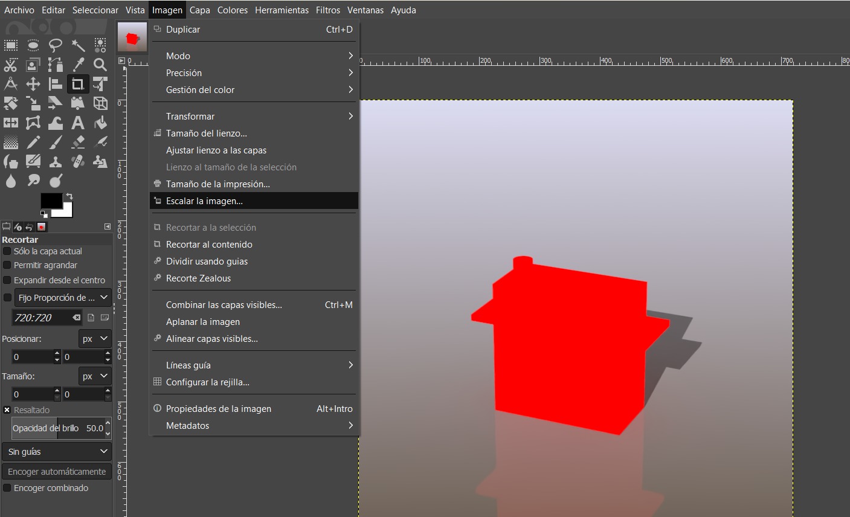Open the Filtros menu
The height and width of the screenshot is (517, 850).
[x=328, y=10]
